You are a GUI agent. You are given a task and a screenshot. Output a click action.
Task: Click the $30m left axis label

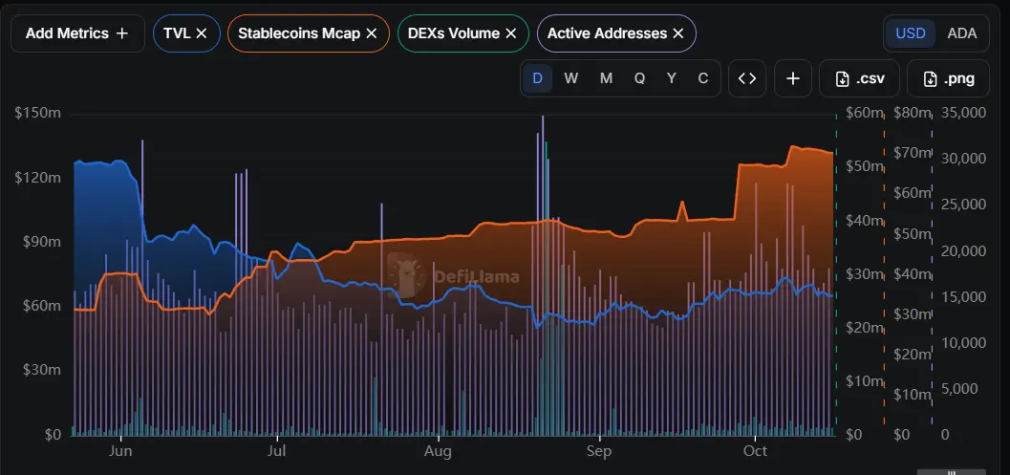coord(42,370)
